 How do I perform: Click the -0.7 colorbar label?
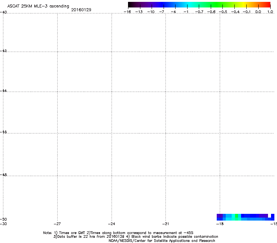(199, 12)
